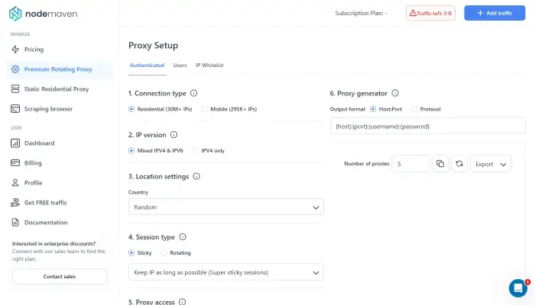
Task: Click the Add traffic button
Action: click(494, 13)
